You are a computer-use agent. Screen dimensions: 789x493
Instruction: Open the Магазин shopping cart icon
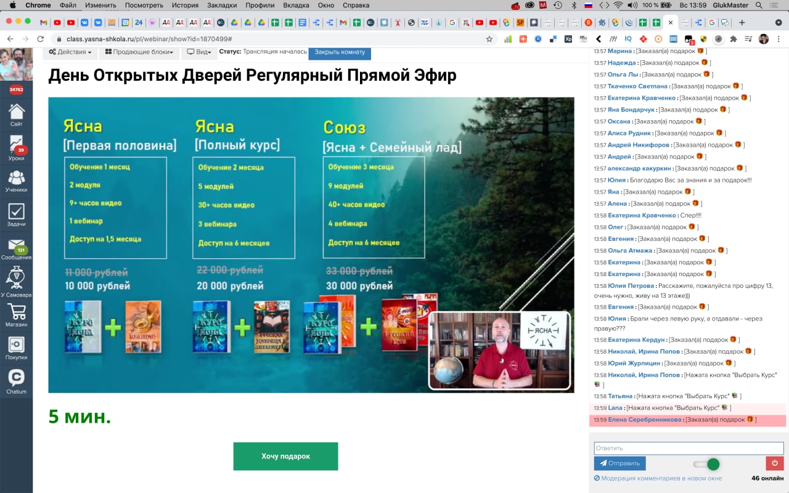(x=16, y=316)
